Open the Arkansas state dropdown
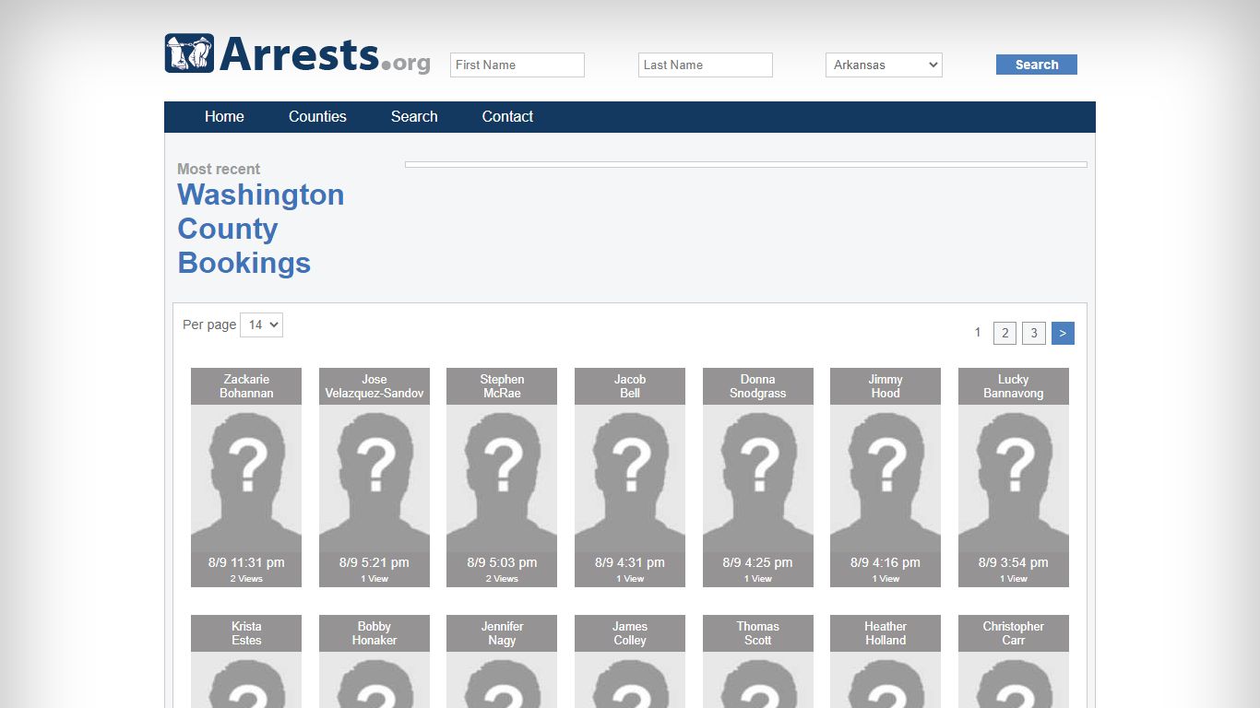Screen dimensions: 1260x708 pos(884,65)
